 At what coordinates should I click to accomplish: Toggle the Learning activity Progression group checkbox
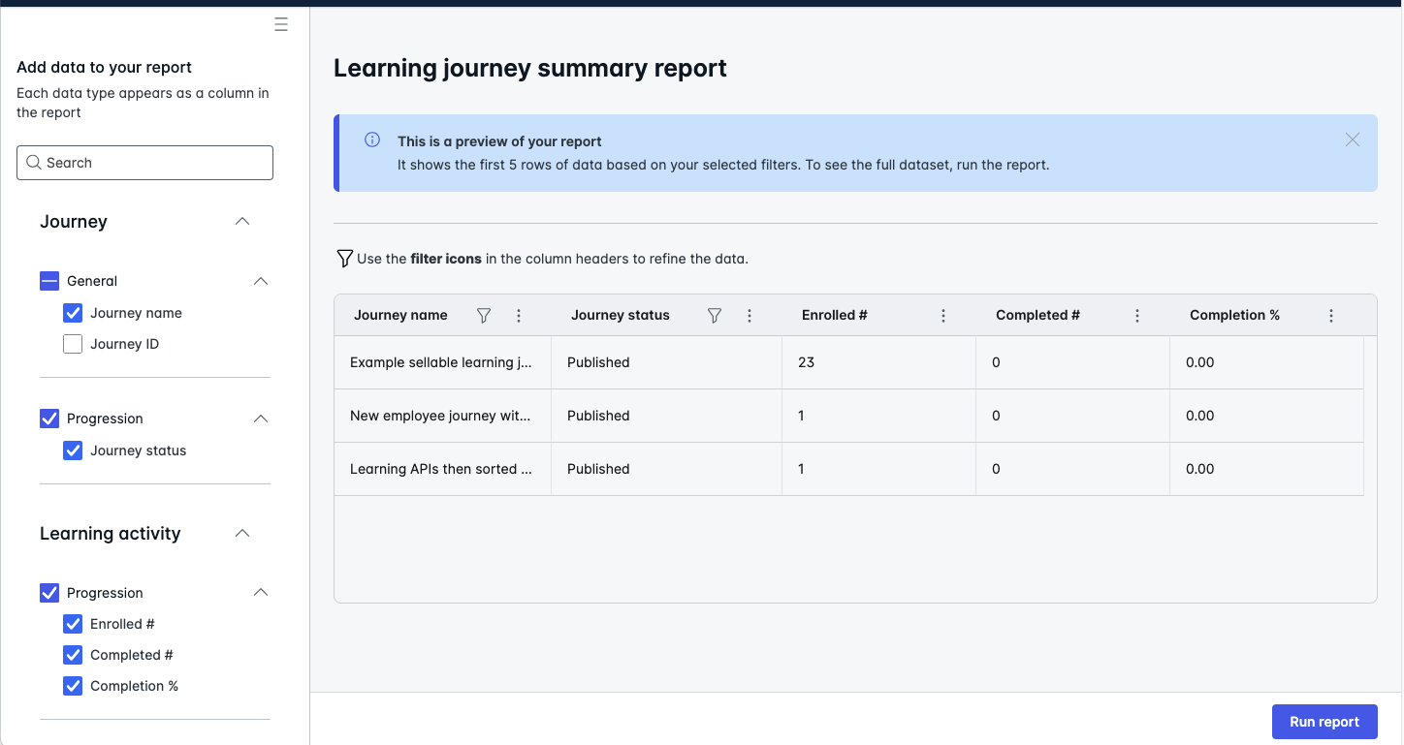tap(49, 593)
